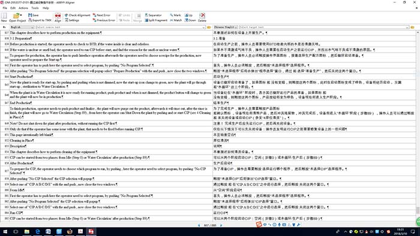Save the current alignment project
The height and width of the screenshot is (236, 420).
click(34, 15)
